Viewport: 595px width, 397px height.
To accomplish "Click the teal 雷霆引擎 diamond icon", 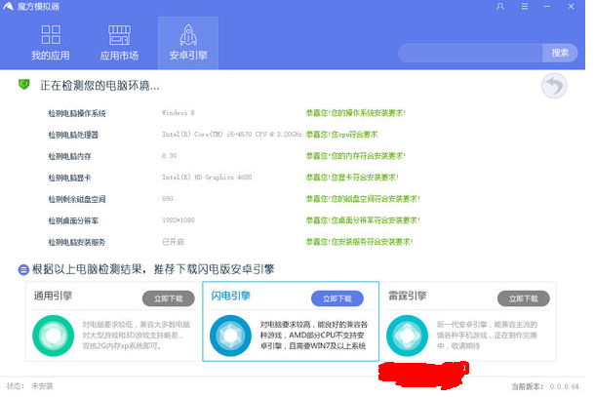I will click(407, 336).
